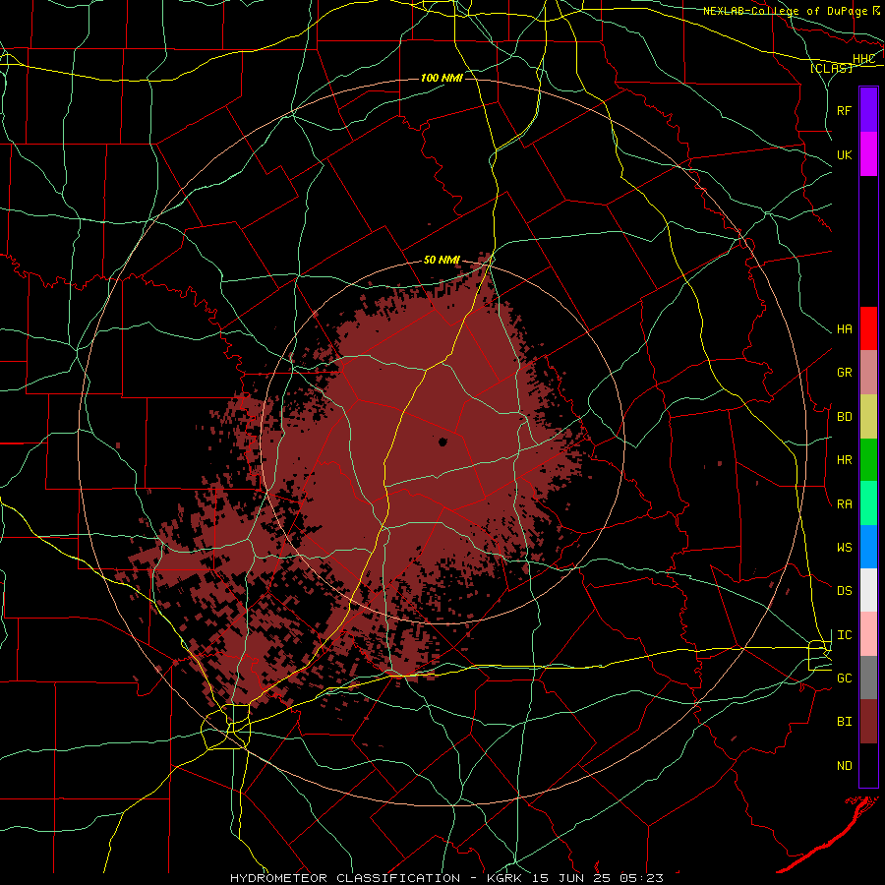Click the DS white legend swatch

(x=868, y=590)
